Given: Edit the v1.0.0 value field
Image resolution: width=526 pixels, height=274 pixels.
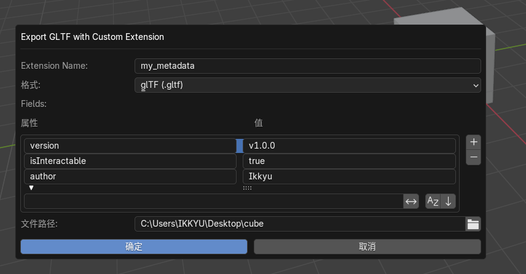Looking at the screenshot, I should [349, 146].
